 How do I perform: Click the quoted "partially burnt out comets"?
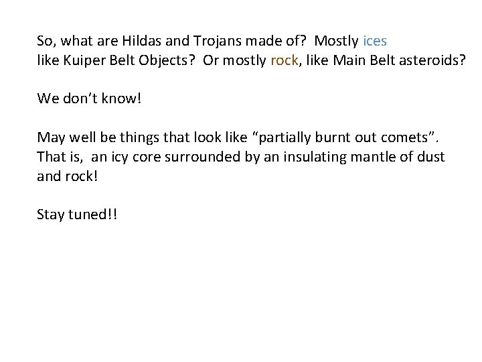tap(344, 137)
